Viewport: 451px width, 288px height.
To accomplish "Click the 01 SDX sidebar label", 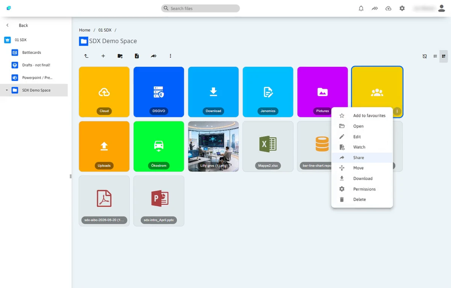I will (x=21, y=40).
